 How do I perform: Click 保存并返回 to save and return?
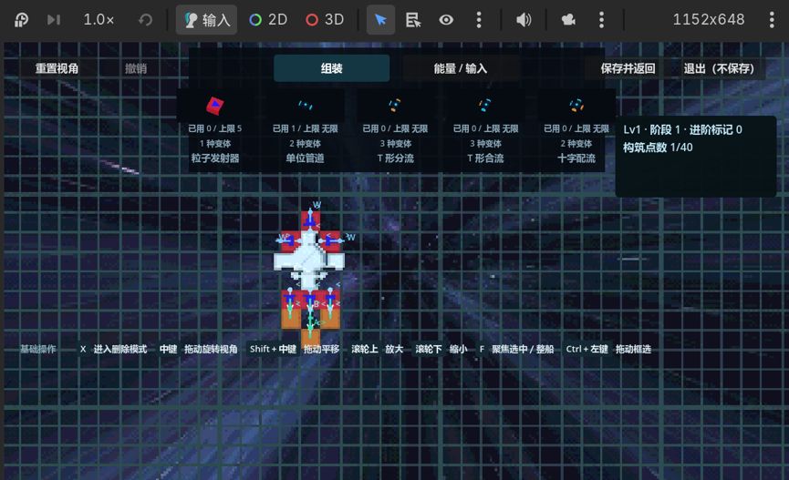628,68
